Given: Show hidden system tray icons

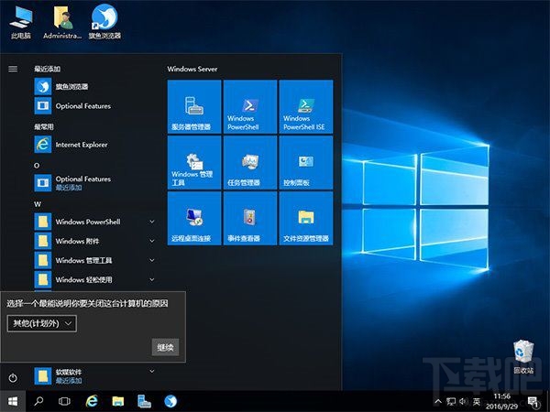Looking at the screenshot, I should 438,402.
